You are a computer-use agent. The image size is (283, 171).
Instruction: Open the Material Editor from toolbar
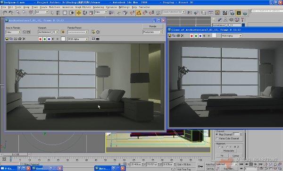coord(225,13)
